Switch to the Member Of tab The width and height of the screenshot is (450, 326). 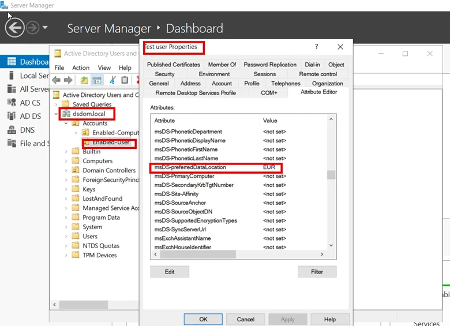coord(222,65)
